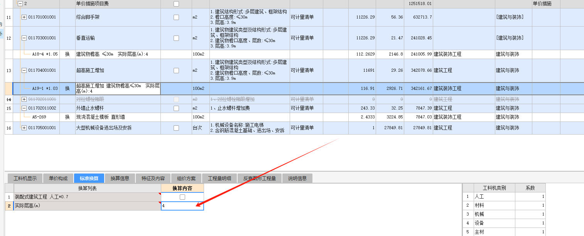Select the 材料 coefficient row
584x236 pixels.
coord(504,206)
